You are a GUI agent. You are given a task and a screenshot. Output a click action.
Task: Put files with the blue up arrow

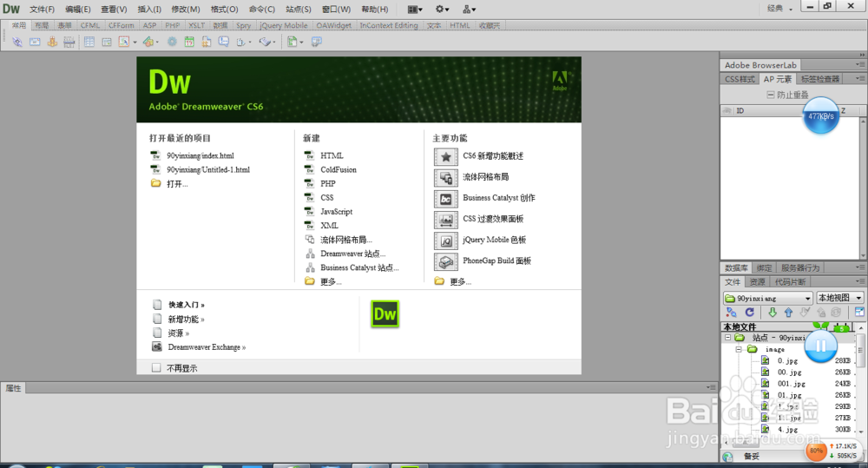788,313
